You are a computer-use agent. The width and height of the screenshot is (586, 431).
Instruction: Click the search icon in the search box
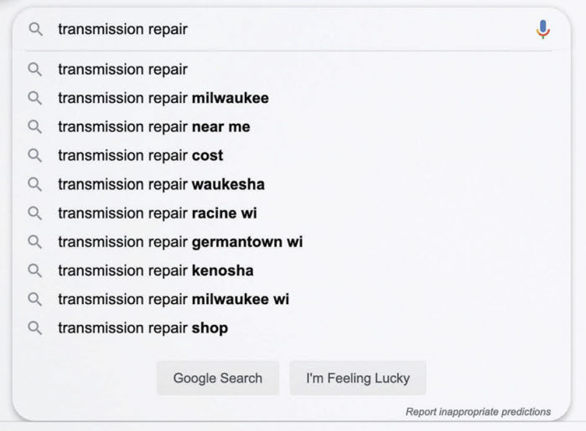[x=35, y=29]
